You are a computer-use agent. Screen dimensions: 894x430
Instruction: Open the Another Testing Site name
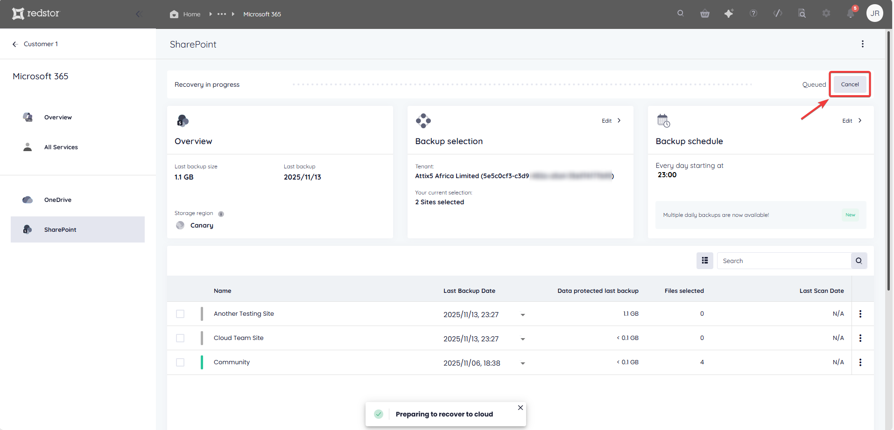coord(244,314)
